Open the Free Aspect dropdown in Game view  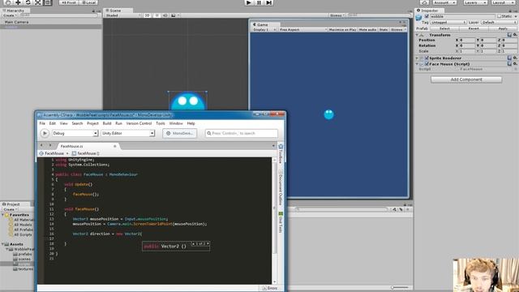pyautogui.click(x=302, y=29)
